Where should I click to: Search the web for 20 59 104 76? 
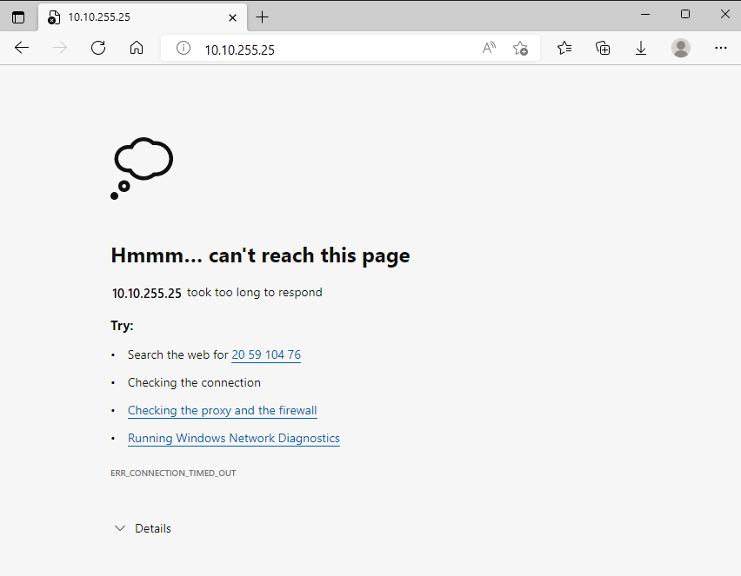click(266, 354)
